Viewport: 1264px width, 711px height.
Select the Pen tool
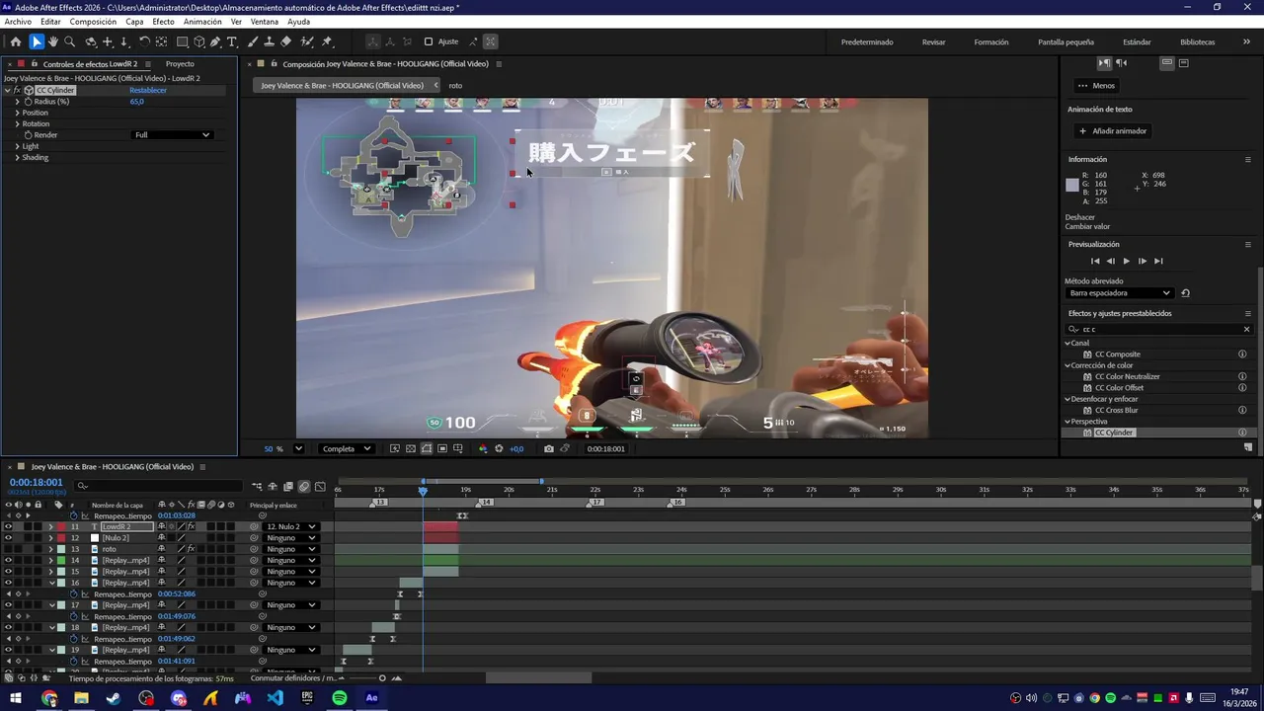click(215, 41)
